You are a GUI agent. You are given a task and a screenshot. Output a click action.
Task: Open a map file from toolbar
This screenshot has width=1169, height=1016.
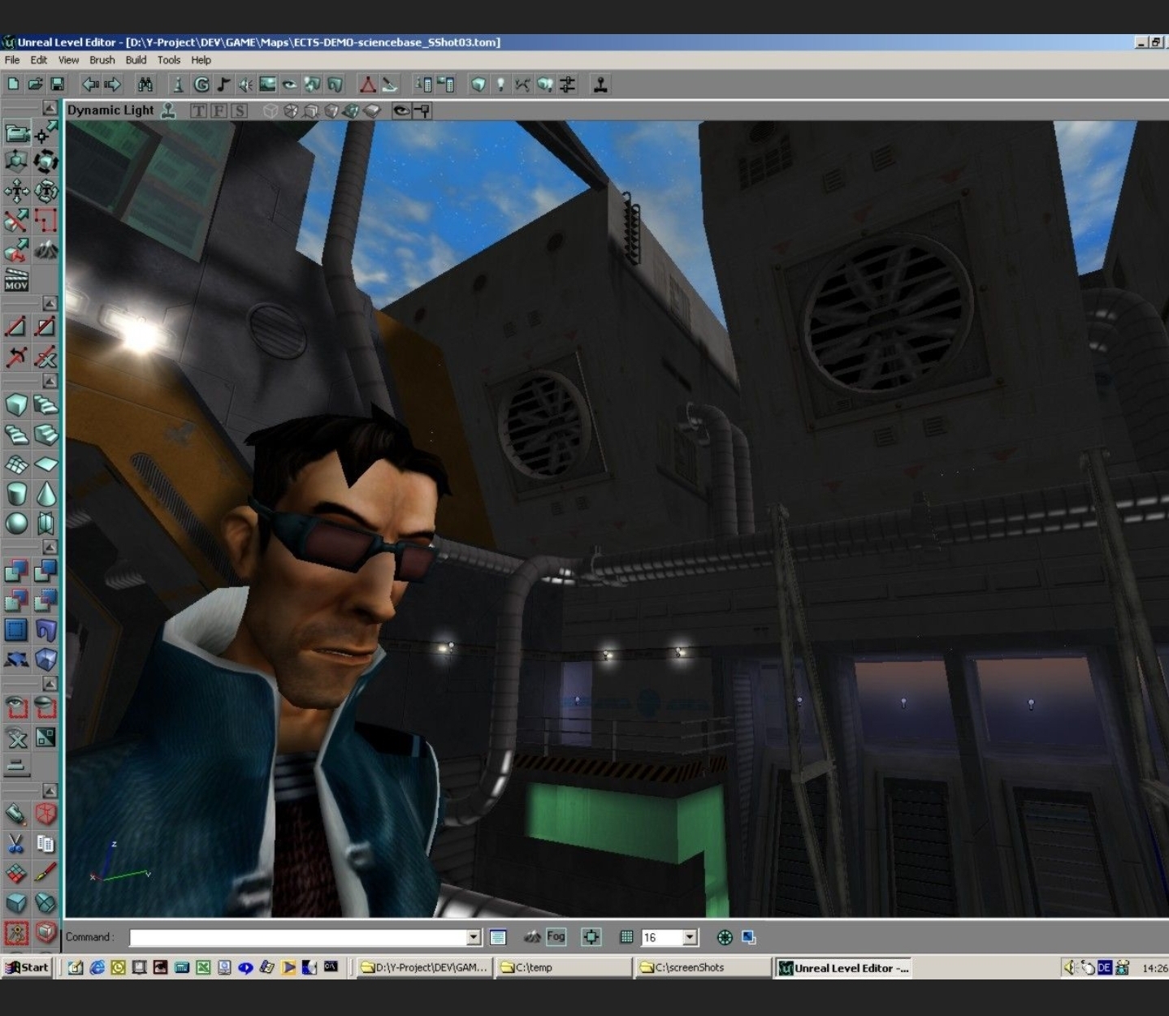tap(35, 84)
